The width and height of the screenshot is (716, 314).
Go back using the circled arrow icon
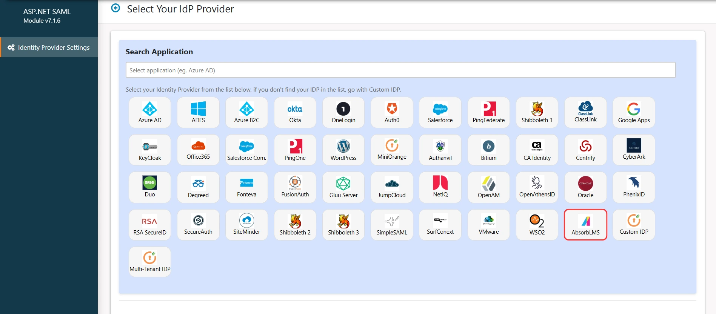(115, 8)
